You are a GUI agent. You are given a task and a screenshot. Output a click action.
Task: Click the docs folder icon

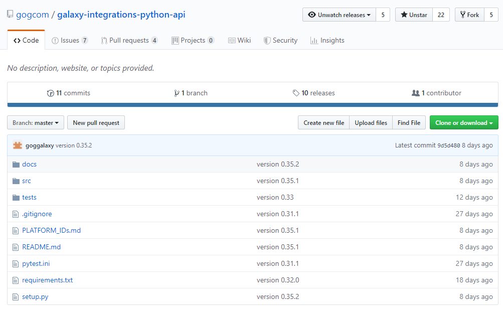coord(16,165)
